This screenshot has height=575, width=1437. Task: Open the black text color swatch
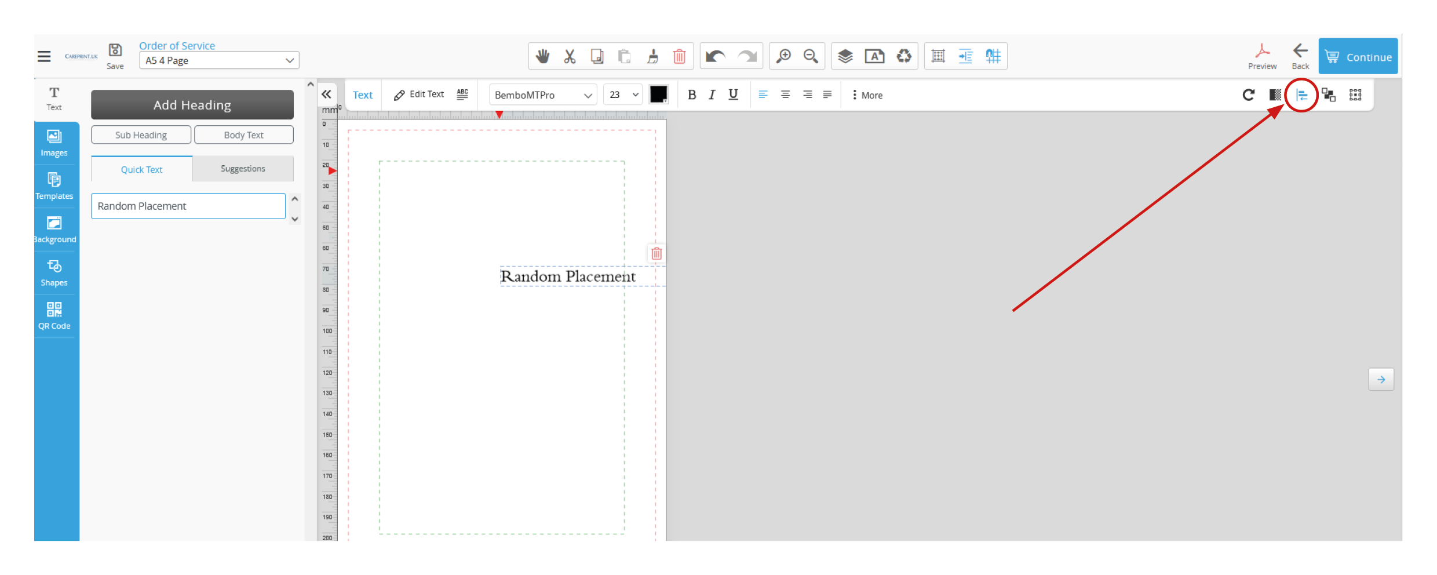(658, 94)
